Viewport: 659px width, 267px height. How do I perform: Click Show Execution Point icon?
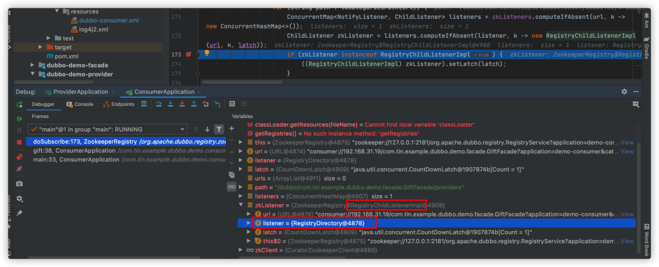144,104
